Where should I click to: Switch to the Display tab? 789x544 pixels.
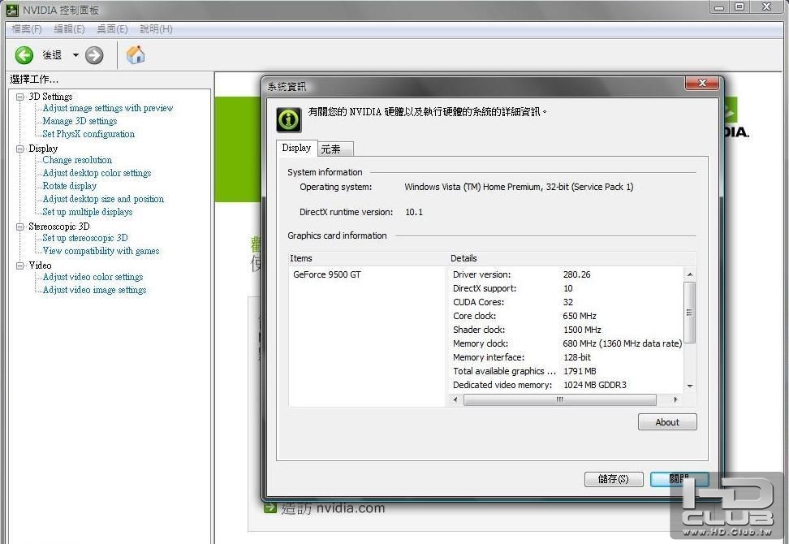pyautogui.click(x=296, y=148)
